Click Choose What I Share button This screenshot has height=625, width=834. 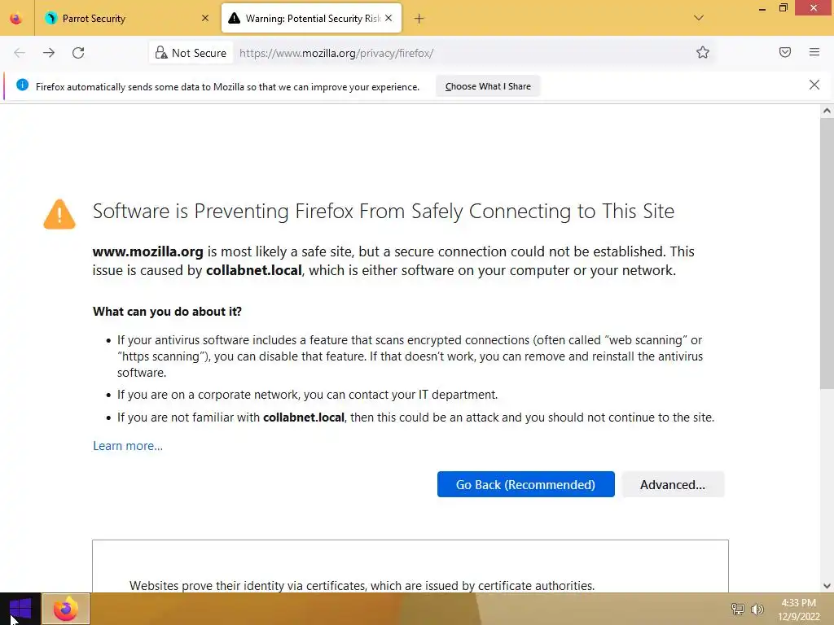pos(488,86)
